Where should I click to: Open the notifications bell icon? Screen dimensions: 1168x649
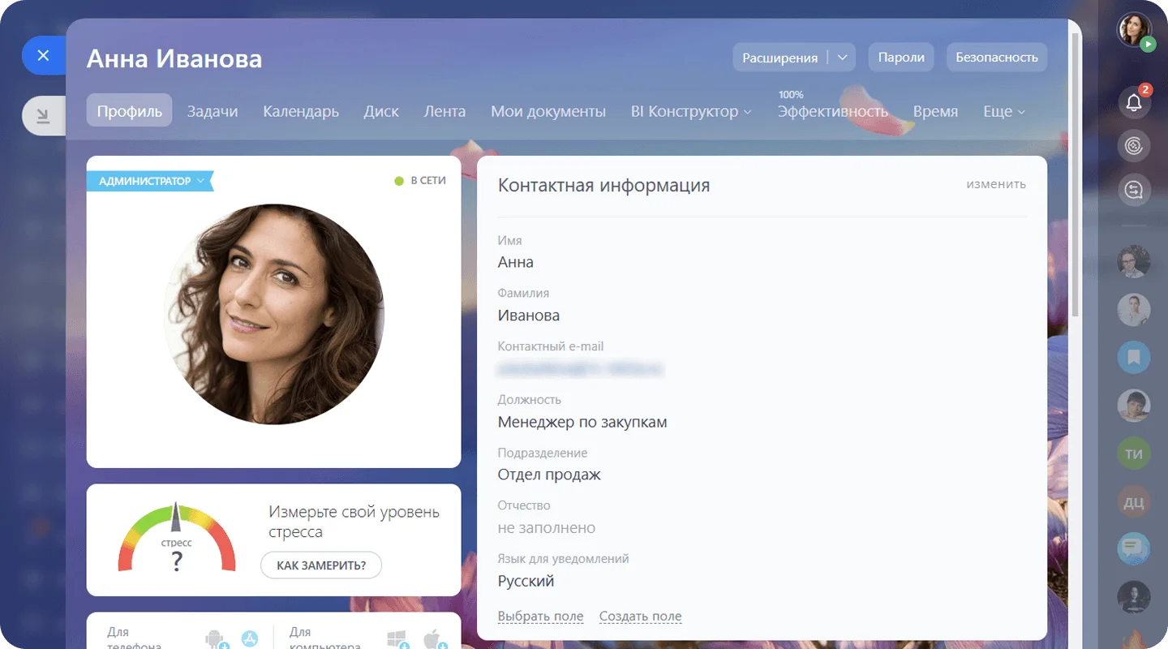point(1134,103)
